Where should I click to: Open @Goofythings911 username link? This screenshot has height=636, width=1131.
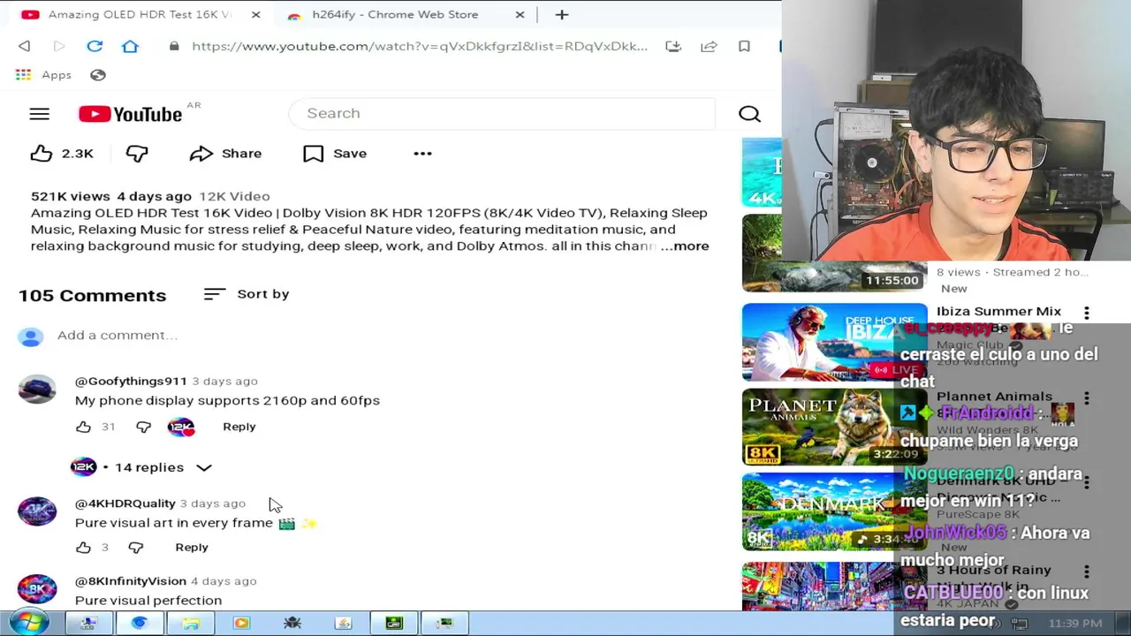click(131, 381)
